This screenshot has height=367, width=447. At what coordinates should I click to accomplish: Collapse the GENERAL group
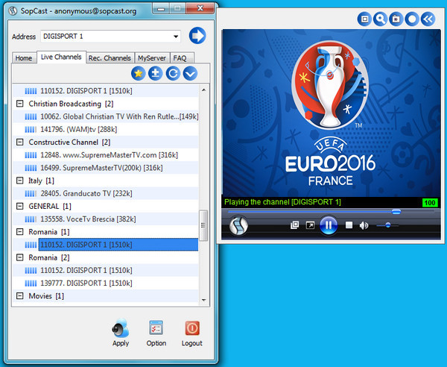tap(19, 206)
